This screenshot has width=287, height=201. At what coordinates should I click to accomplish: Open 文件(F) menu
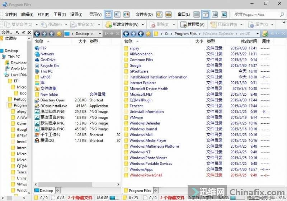tap(11, 14)
